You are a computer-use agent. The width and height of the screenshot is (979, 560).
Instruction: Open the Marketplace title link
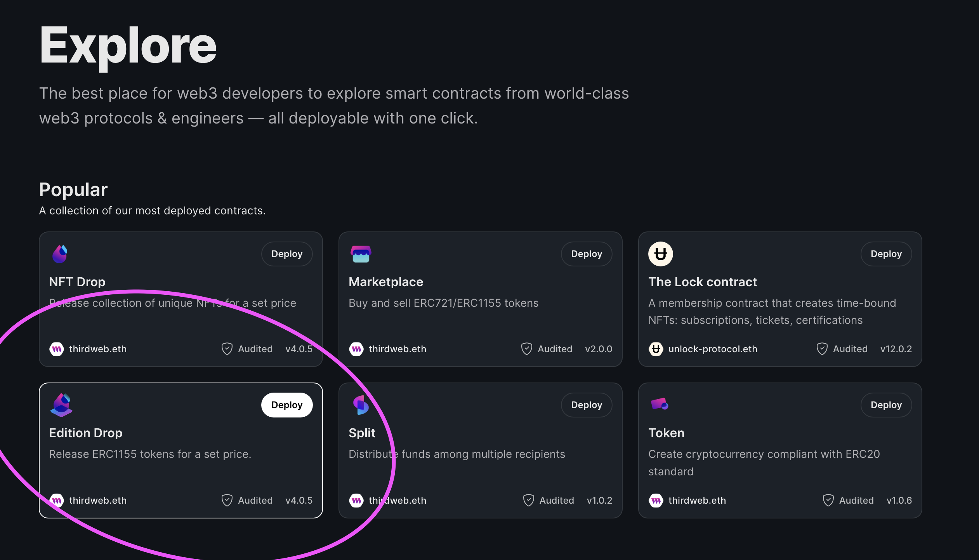point(386,282)
